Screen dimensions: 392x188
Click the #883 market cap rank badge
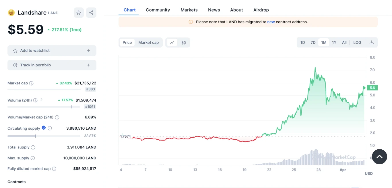coord(91,89)
